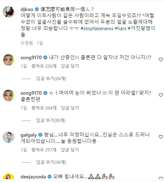Image resolution: width=164 pixels, height=183 pixels.
Task: View 좋아요 204개 likes list
Action: coord(44,108)
